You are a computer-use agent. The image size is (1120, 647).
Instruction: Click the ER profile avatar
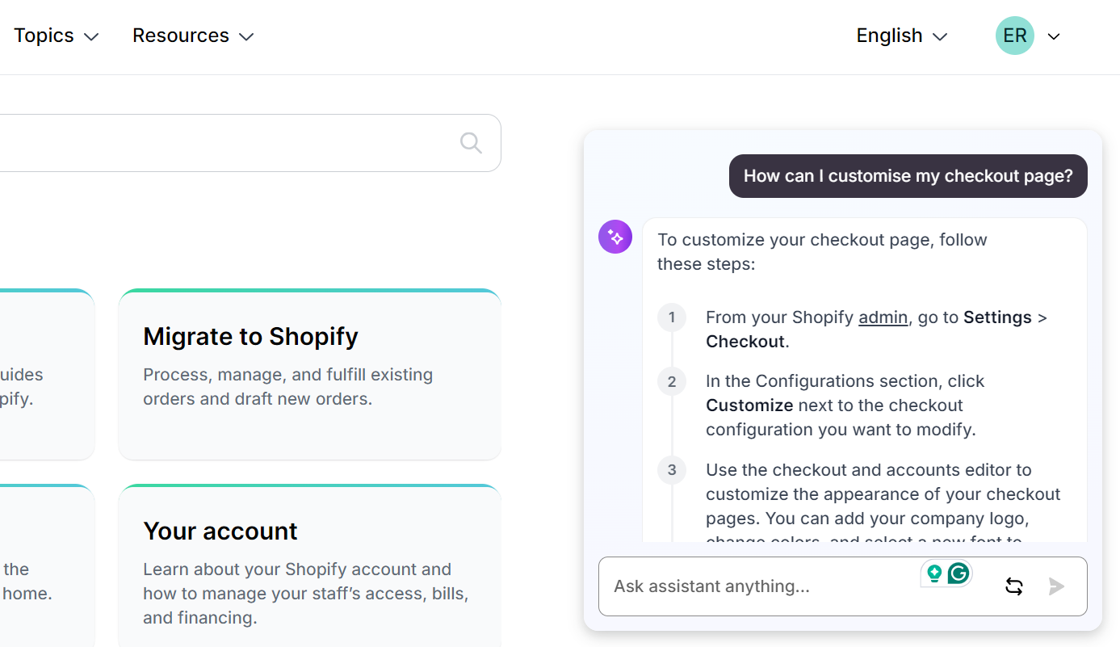click(1014, 36)
